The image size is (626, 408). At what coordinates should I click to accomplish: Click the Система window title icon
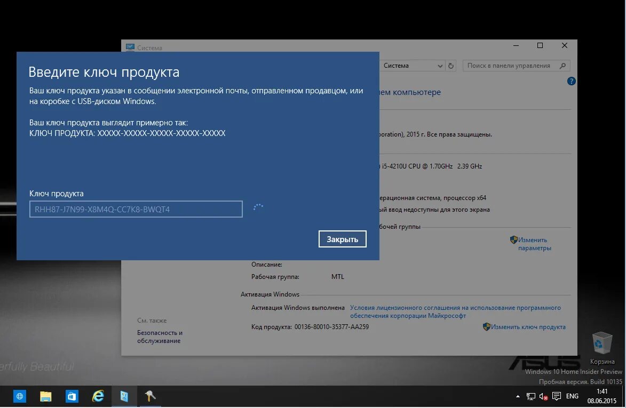click(x=130, y=47)
